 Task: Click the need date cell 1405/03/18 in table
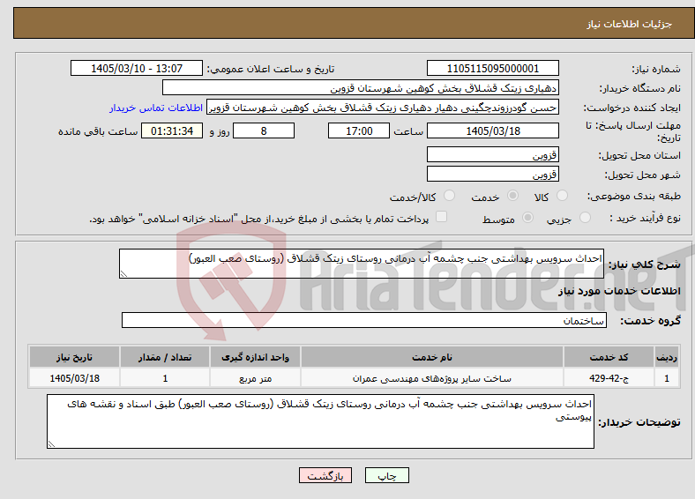74,378
